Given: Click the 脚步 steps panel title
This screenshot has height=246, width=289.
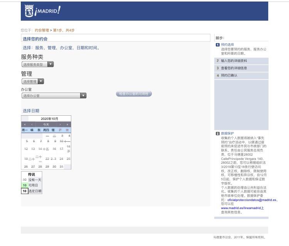Looking at the screenshot, I should tap(220, 38).
